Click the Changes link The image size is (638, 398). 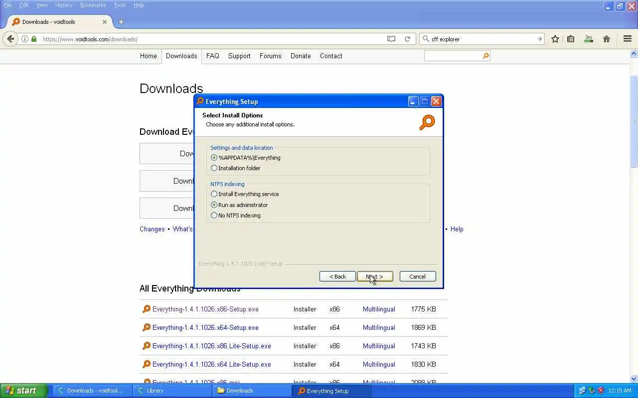pos(152,229)
